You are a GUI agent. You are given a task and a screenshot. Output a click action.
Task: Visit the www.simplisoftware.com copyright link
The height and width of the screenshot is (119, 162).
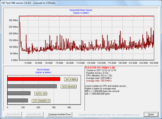coord(128,115)
